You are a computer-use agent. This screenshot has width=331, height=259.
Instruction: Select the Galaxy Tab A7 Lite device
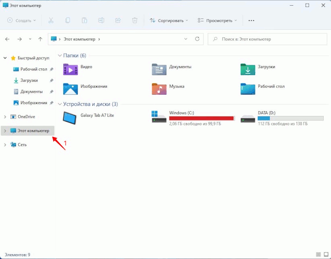pyautogui.click(x=89, y=118)
